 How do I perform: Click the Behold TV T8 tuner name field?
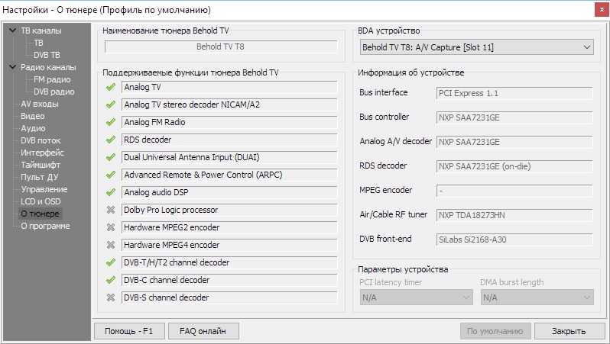[221, 47]
